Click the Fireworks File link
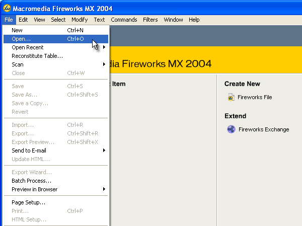Image resolution: width=302 pixels, height=226 pixels. pos(255,97)
